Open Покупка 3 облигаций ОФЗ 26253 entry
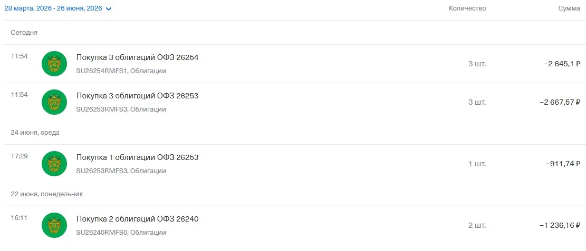586x251 pixels. [x=293, y=102]
